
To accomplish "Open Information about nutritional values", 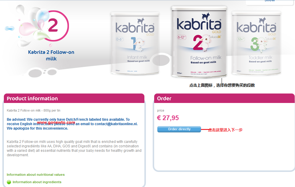I will pyautogui.click(x=36, y=175).
